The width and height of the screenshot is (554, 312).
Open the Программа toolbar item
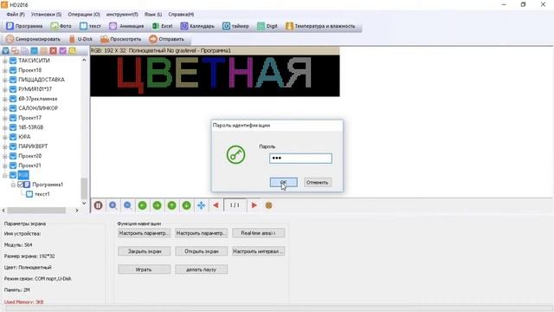24,26
